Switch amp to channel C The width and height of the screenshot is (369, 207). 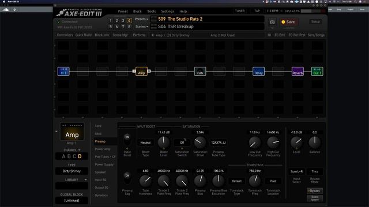tap(74, 156)
